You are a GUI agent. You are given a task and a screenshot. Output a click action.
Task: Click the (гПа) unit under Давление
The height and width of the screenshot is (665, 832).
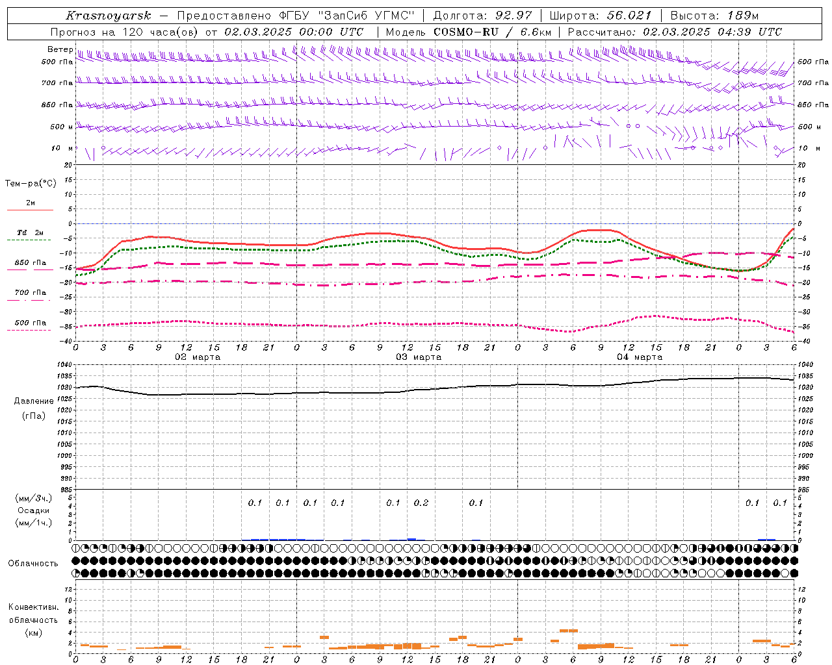coord(34,416)
